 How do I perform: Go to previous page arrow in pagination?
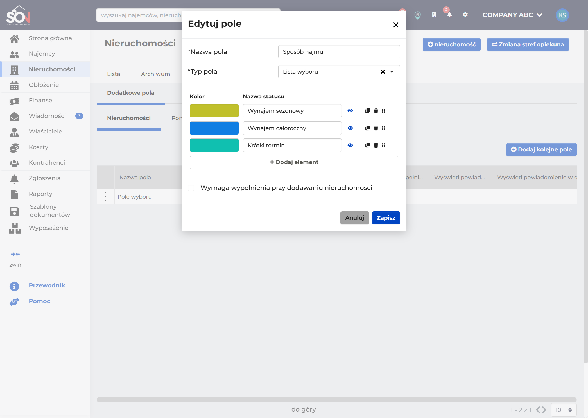point(538,410)
